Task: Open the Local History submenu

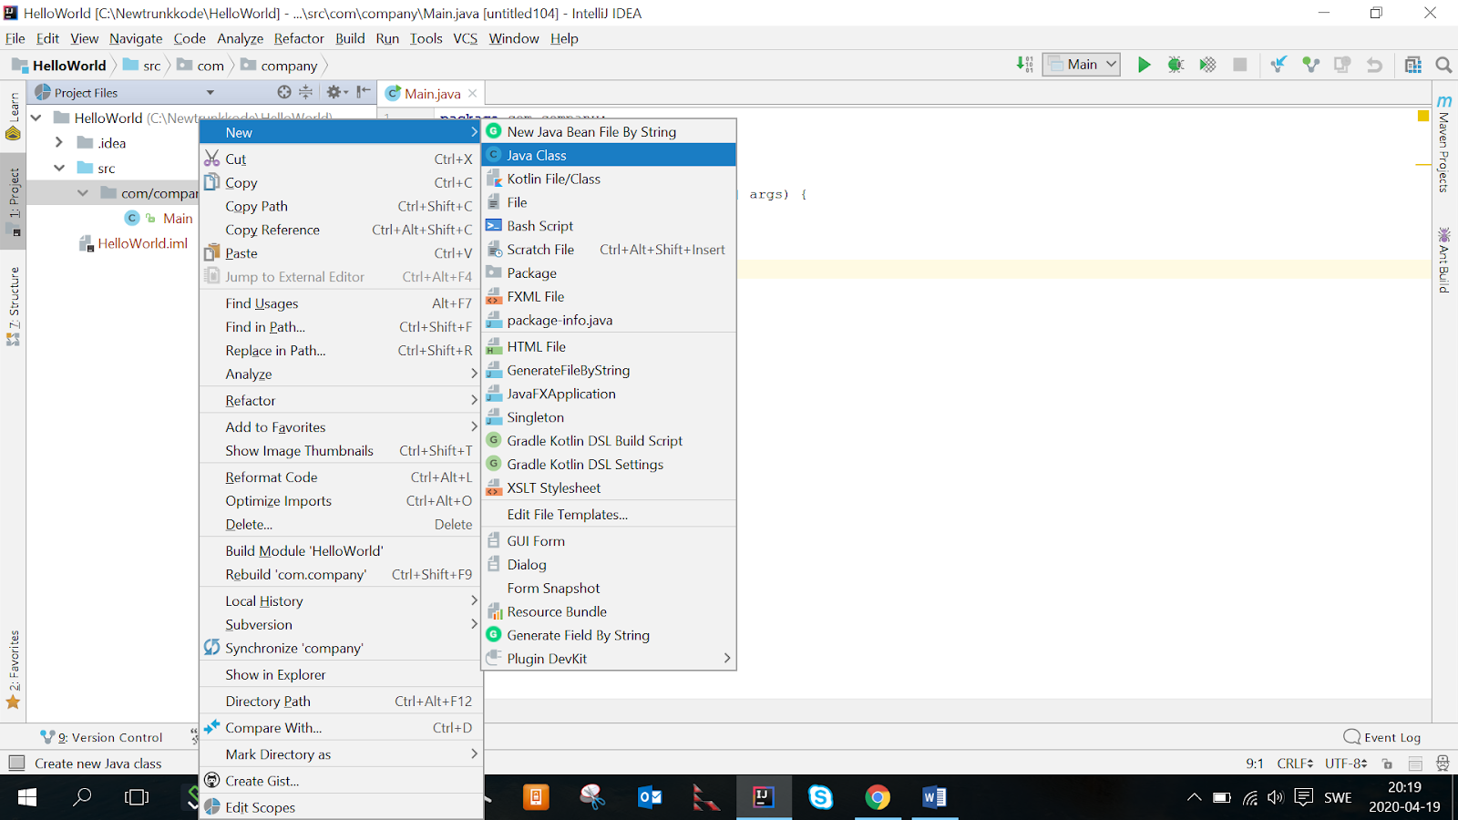Action: click(340, 601)
